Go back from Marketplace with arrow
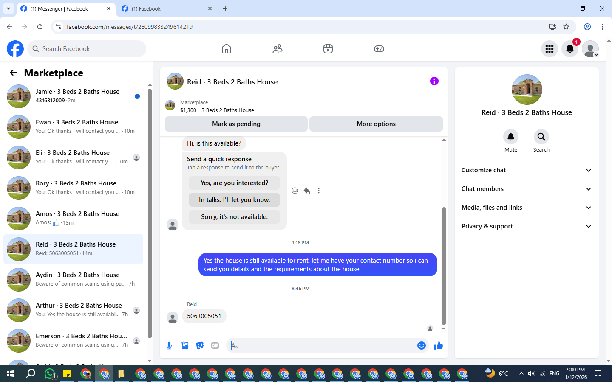This screenshot has width=612, height=382. click(x=14, y=73)
